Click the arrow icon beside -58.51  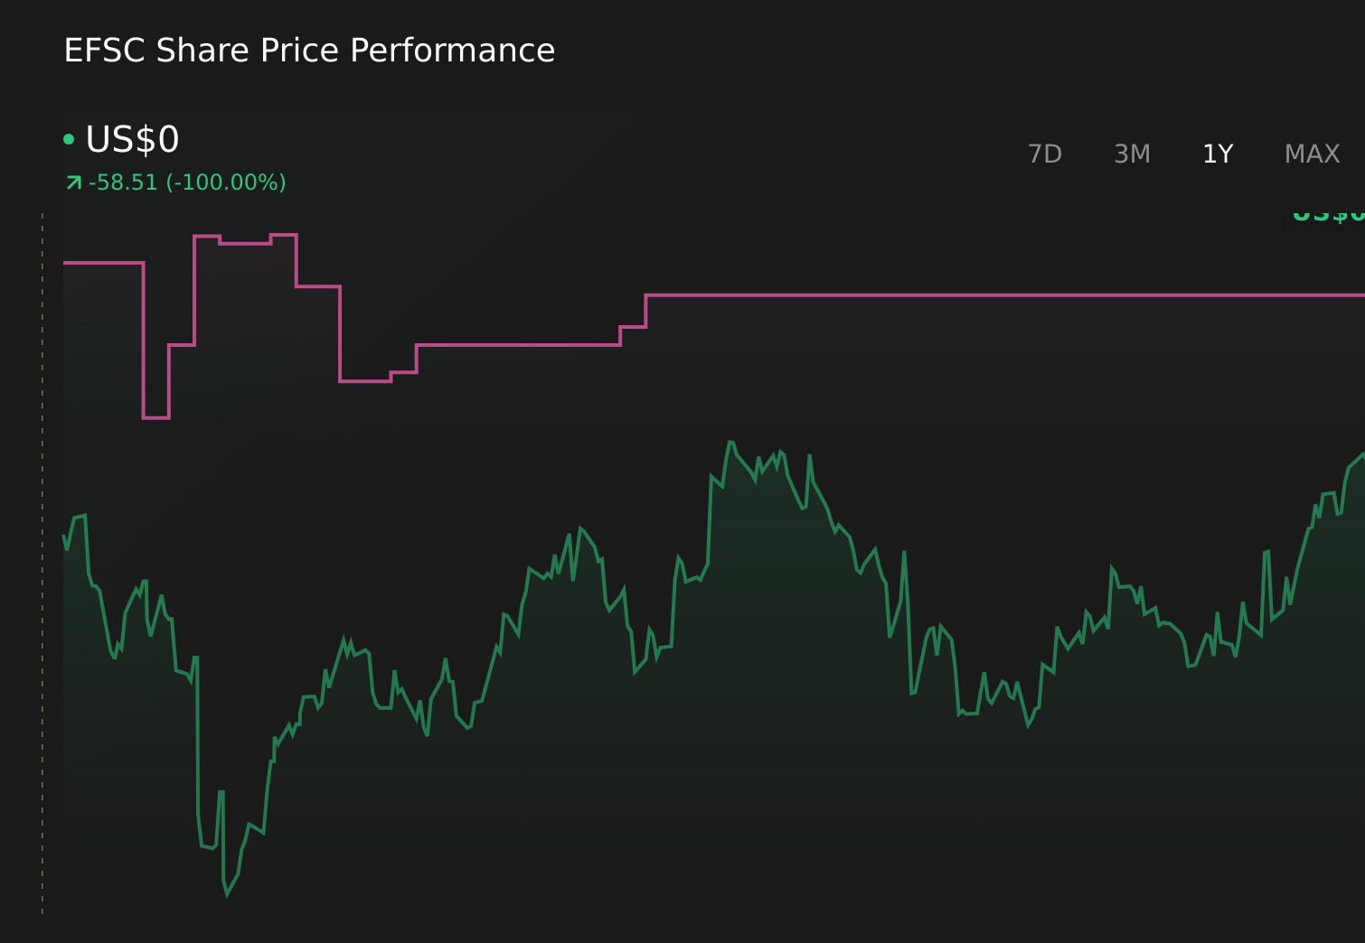point(73,183)
